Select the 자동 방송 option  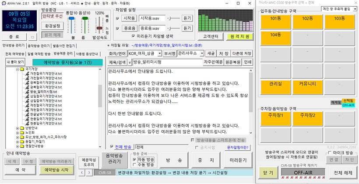134,159
